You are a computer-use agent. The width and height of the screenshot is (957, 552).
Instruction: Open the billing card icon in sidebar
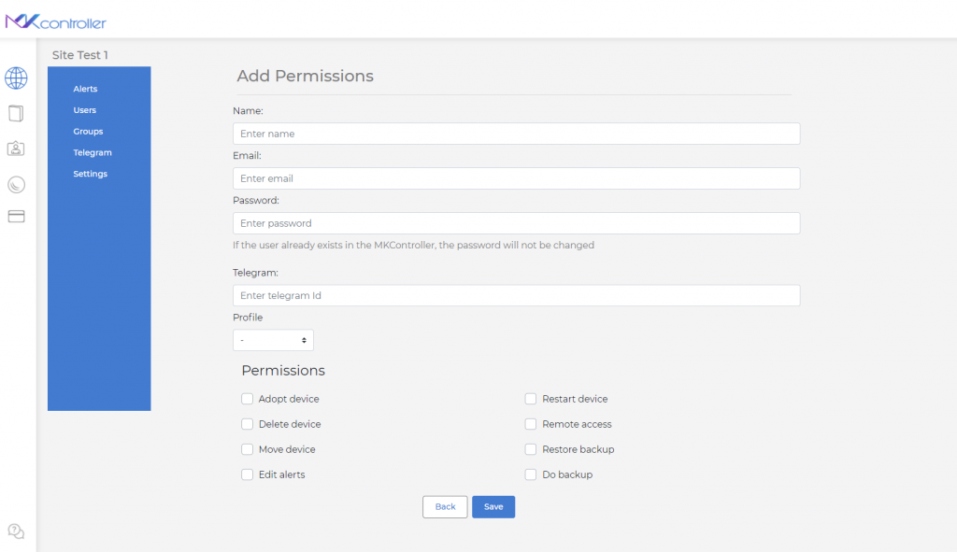pyautogui.click(x=16, y=216)
